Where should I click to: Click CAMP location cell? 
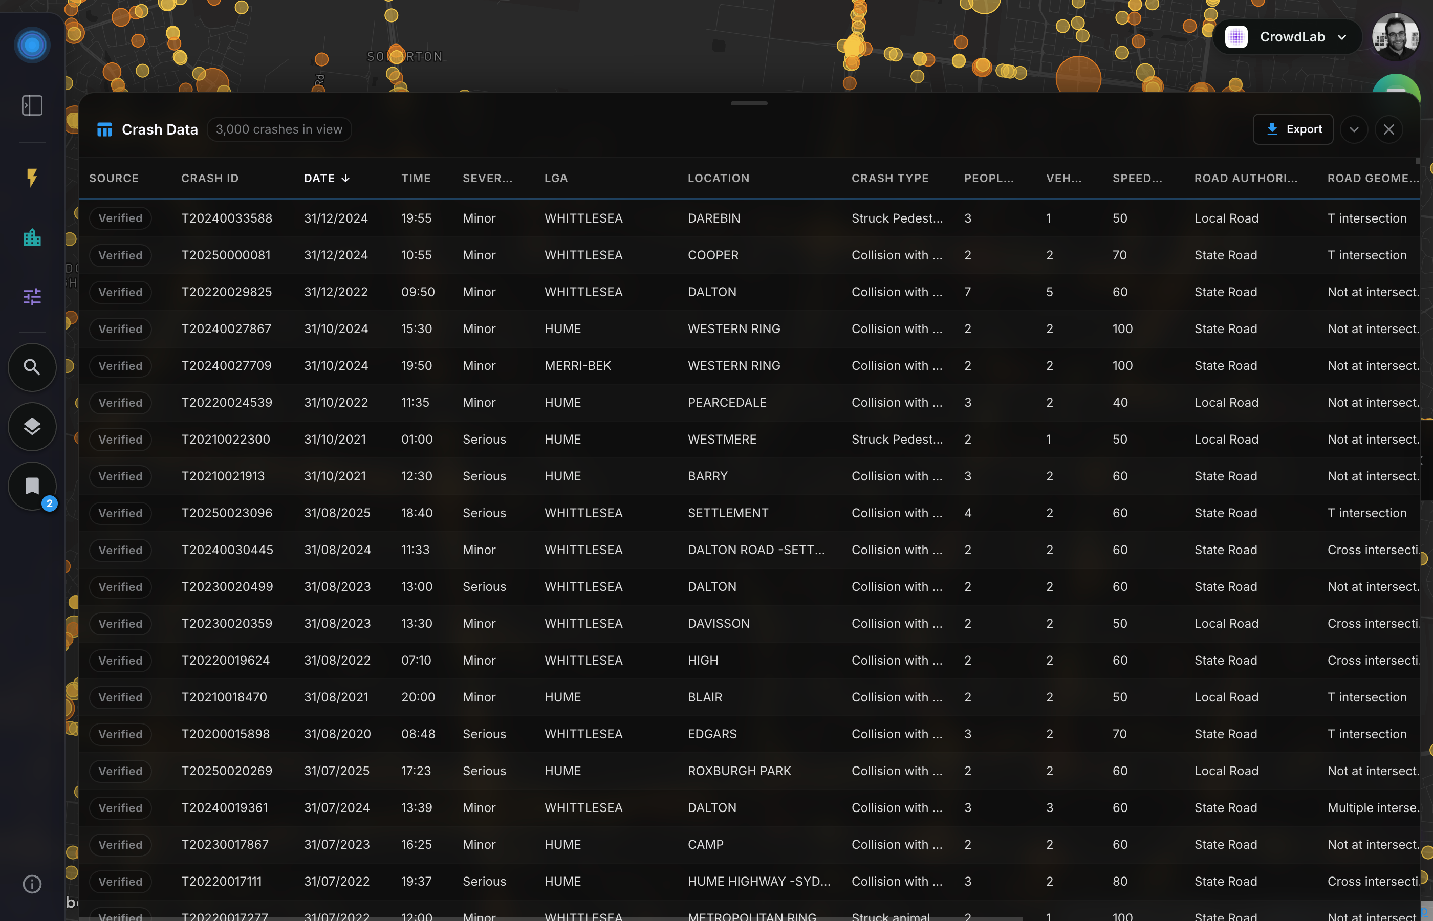(x=706, y=844)
